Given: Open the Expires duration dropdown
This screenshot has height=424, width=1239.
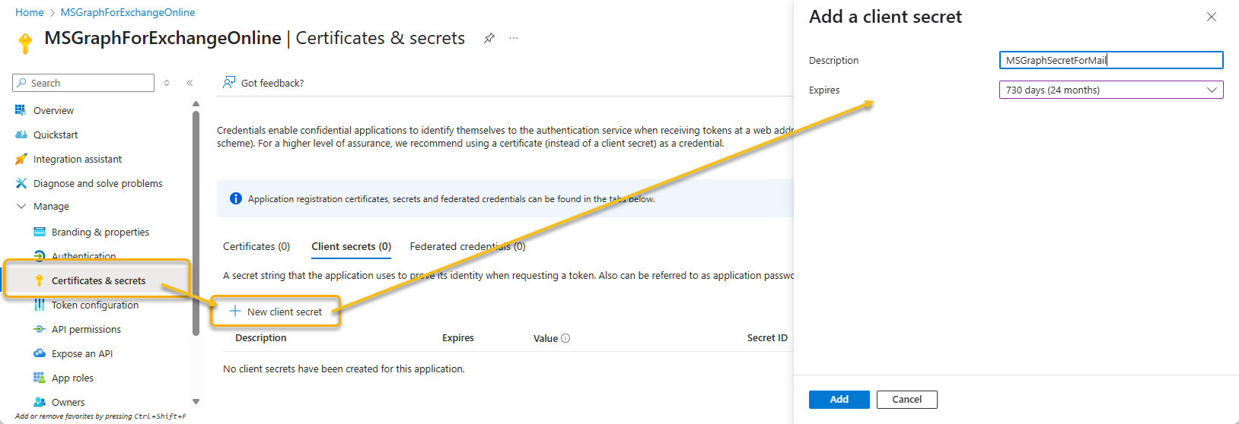Looking at the screenshot, I should pos(1110,90).
